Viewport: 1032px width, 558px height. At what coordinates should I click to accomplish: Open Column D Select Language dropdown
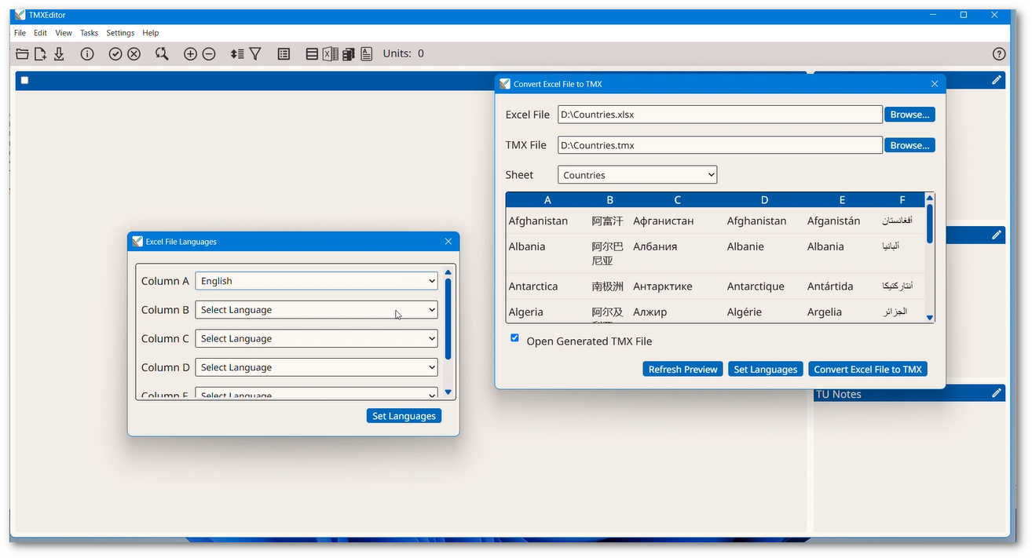coord(317,367)
